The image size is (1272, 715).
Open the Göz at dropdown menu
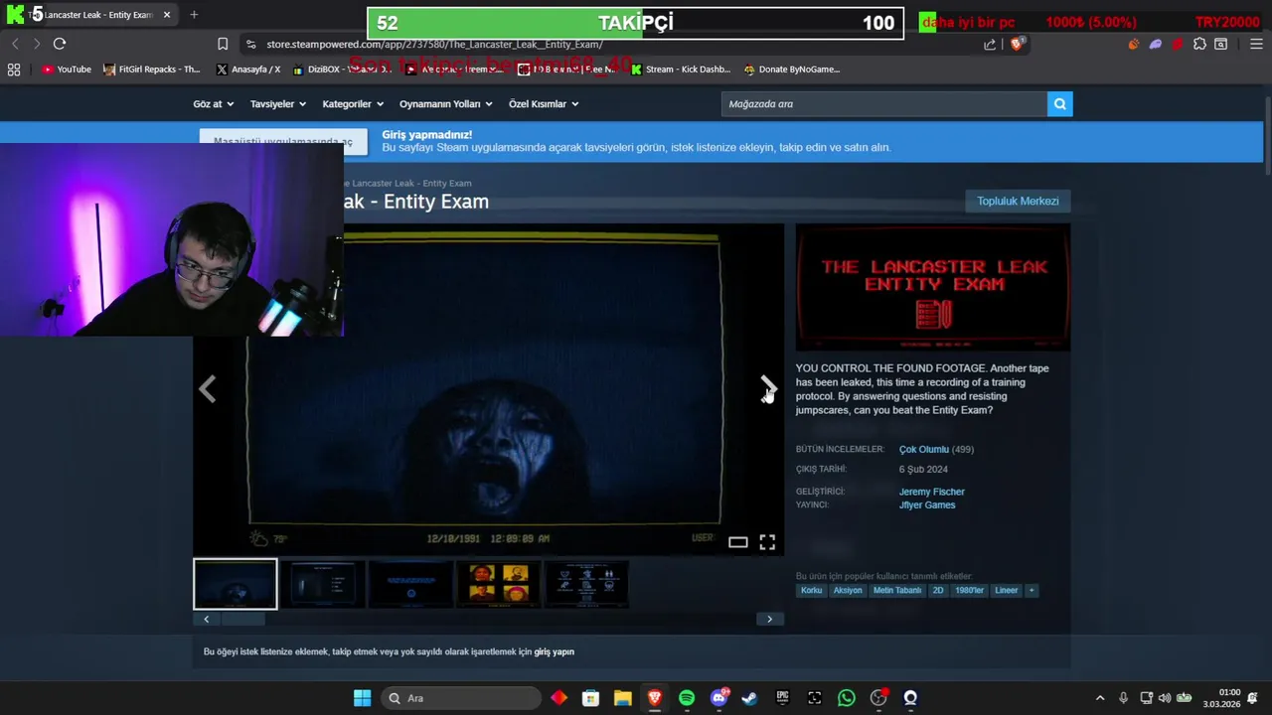pyautogui.click(x=214, y=104)
